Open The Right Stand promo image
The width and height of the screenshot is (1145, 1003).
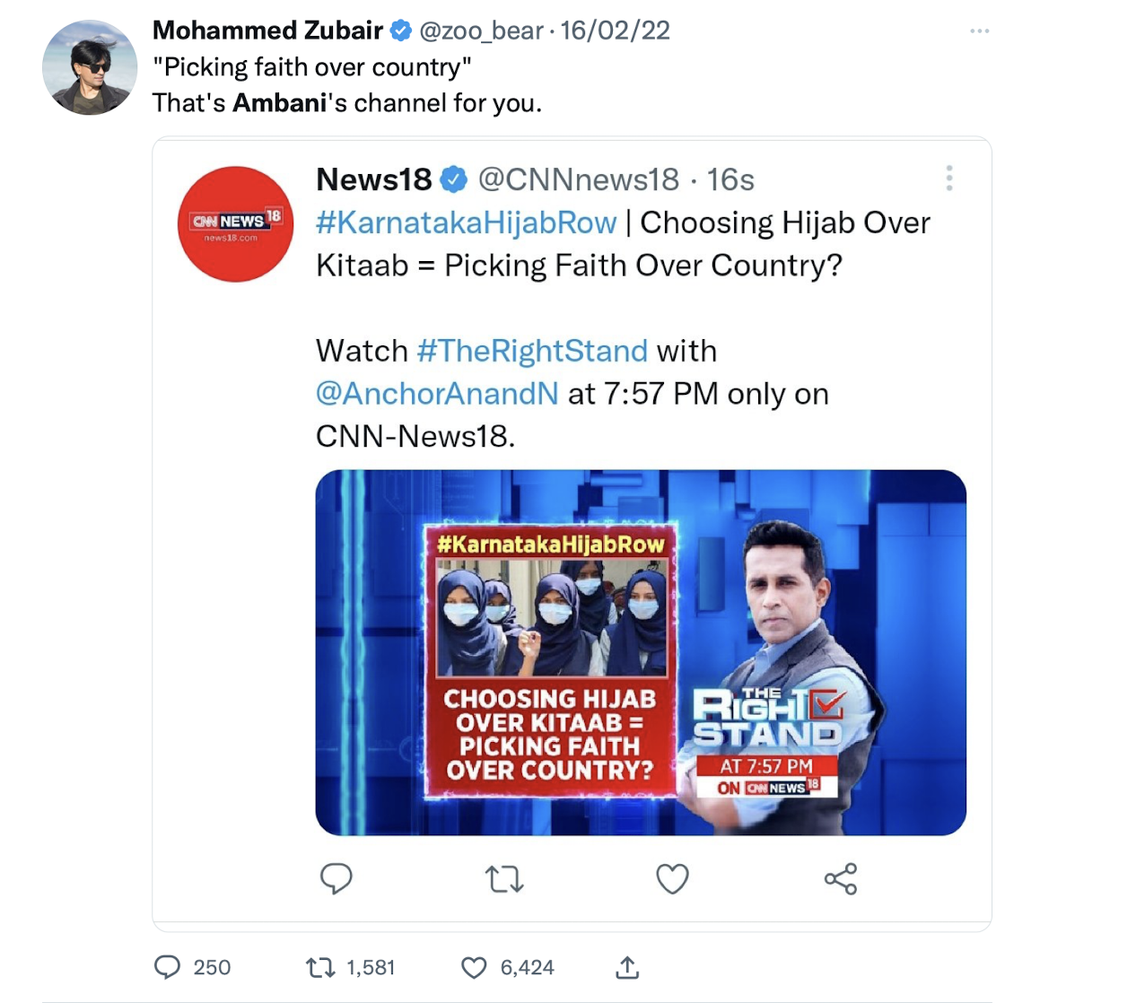click(x=641, y=652)
